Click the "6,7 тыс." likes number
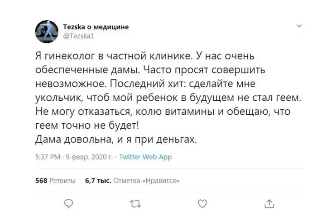 click(98, 180)
